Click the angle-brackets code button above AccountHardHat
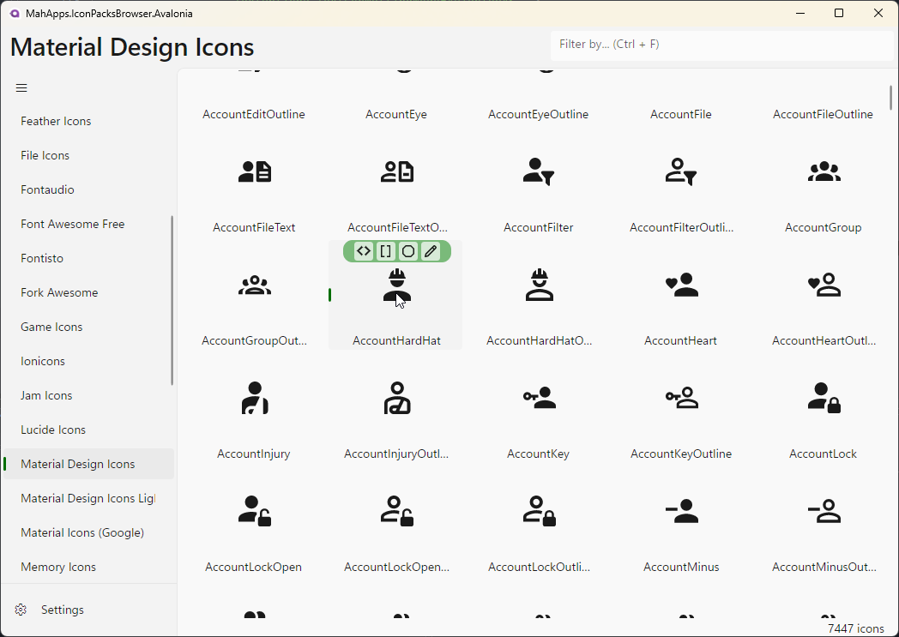This screenshot has height=637, width=899. 364,251
